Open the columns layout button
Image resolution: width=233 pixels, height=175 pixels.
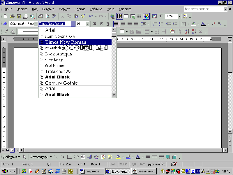tap(139, 16)
